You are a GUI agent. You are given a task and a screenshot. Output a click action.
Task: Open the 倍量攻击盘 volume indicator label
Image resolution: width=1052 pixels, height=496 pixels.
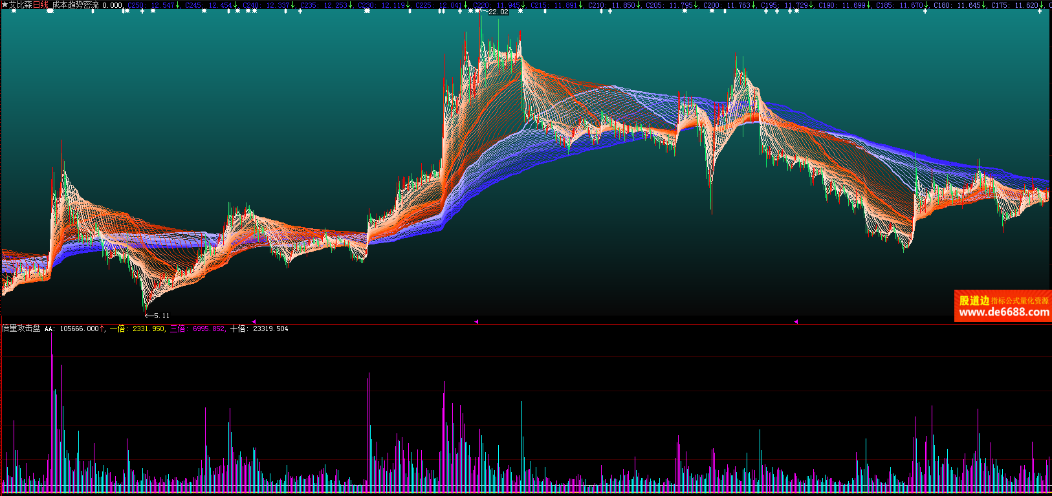(x=21, y=329)
